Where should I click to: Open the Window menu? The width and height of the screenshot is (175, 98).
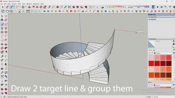pos(29,4)
